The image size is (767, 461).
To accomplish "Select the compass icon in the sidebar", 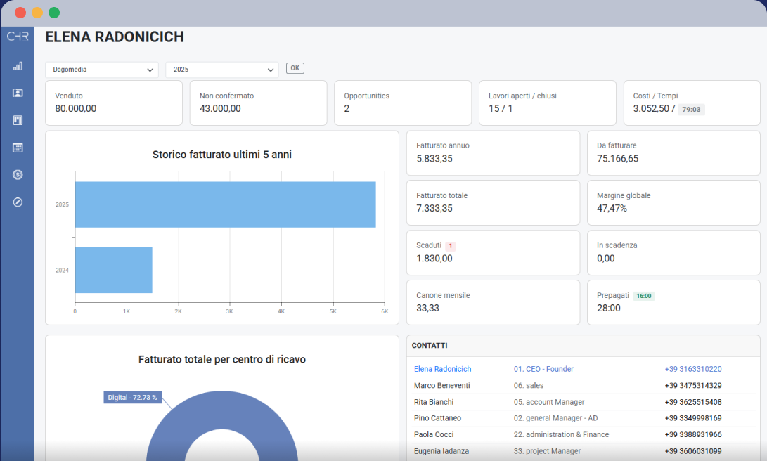I will coord(17,202).
